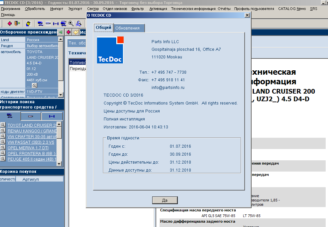Open the SRS menu
Image resolution: width=328 pixels, height=227 pixels.
coord(314,9)
